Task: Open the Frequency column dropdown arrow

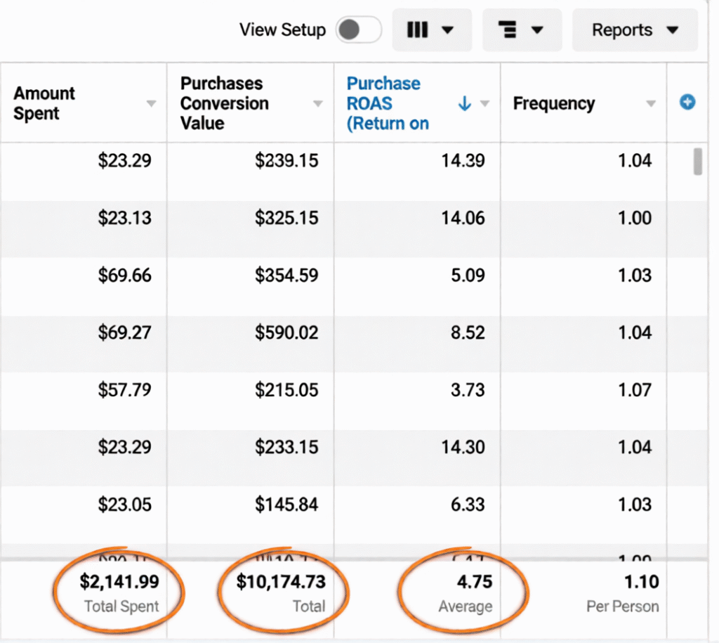Action: 651,104
